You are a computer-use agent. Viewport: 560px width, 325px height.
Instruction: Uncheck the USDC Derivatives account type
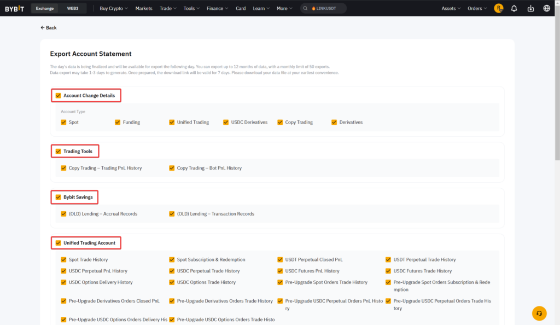226,122
